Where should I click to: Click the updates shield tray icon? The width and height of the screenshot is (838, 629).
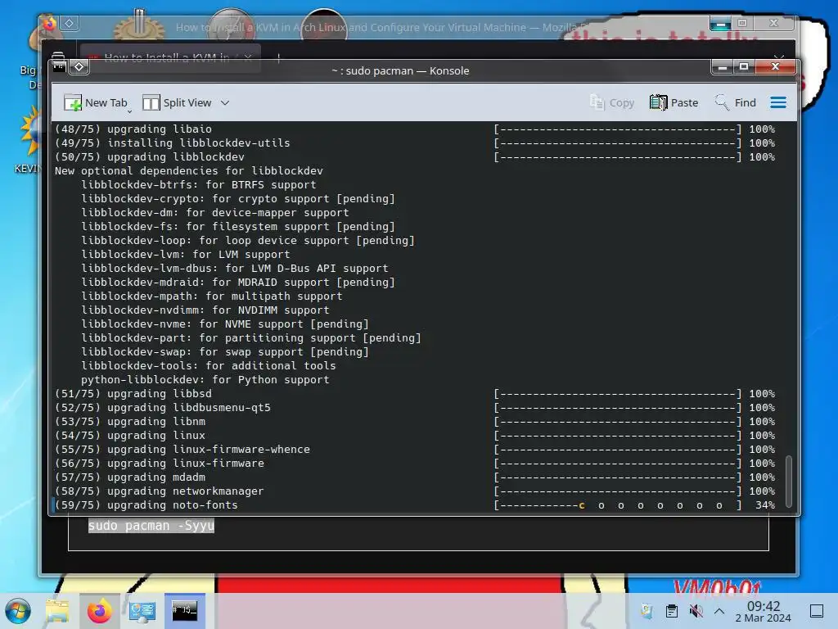pyautogui.click(x=647, y=611)
